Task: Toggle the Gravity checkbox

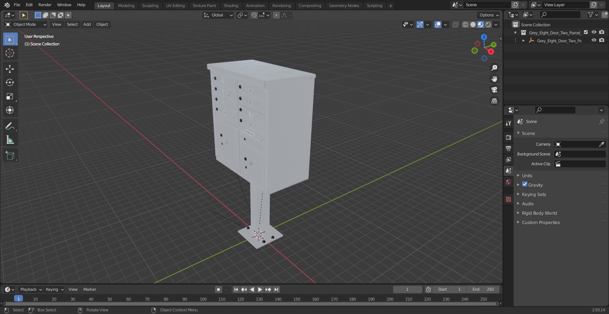Action: coord(525,184)
